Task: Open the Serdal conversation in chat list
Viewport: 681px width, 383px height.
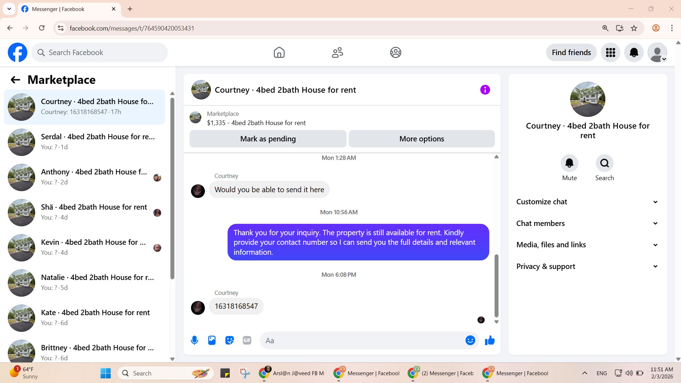Action: click(x=85, y=142)
